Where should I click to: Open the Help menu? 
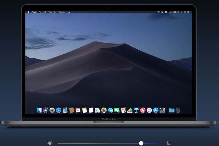68,12
